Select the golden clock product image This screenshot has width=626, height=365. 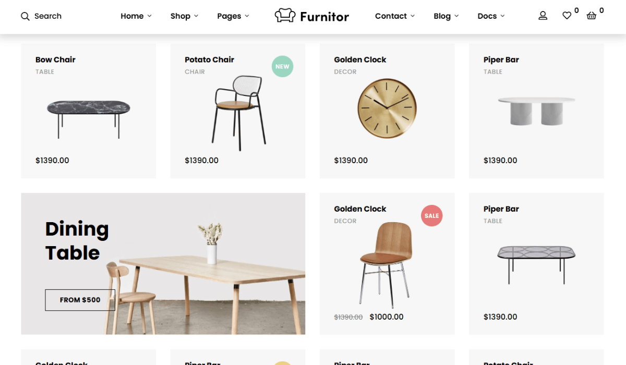click(x=387, y=108)
